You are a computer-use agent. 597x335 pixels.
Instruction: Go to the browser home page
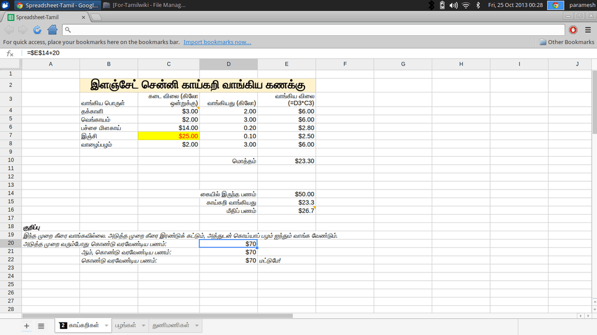click(x=53, y=30)
